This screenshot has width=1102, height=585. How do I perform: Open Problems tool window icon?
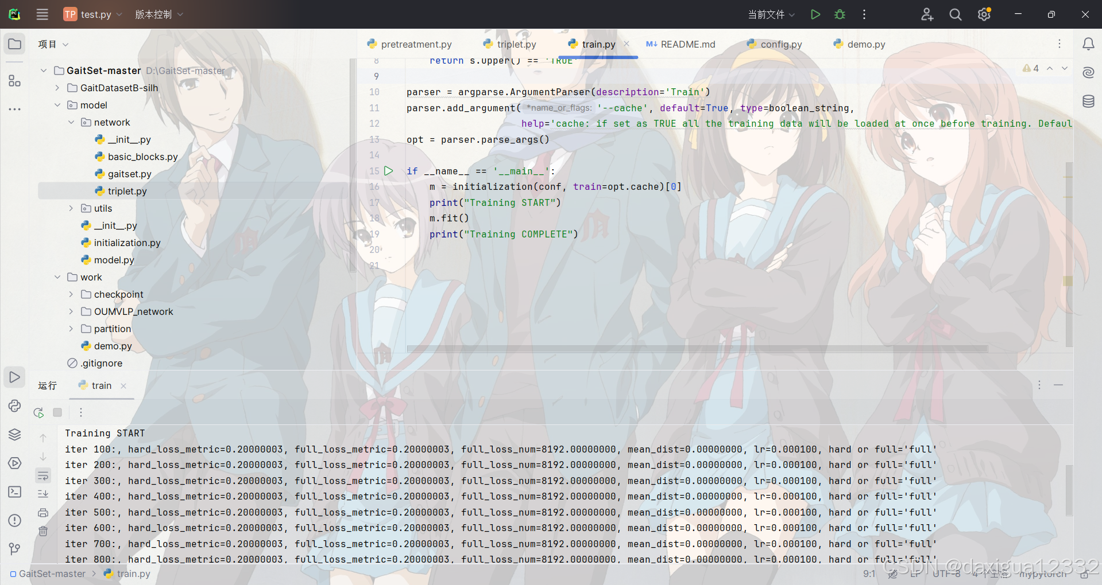coord(15,521)
